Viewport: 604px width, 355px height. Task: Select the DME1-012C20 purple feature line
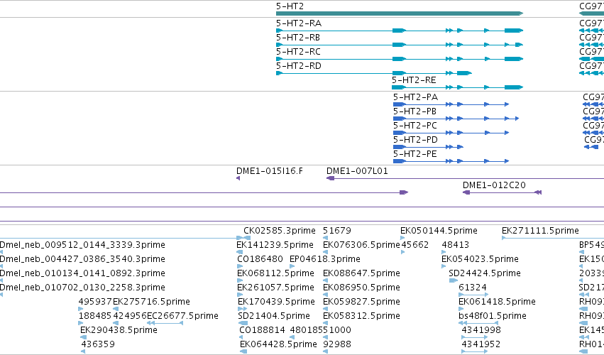click(x=503, y=192)
